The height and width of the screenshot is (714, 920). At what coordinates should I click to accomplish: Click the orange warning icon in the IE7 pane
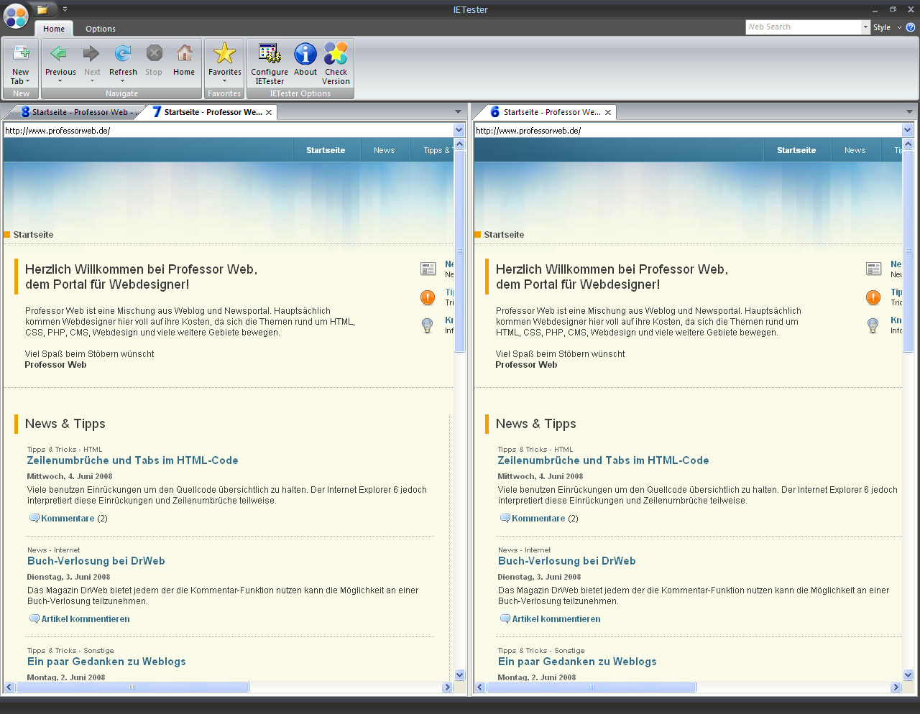click(x=428, y=297)
